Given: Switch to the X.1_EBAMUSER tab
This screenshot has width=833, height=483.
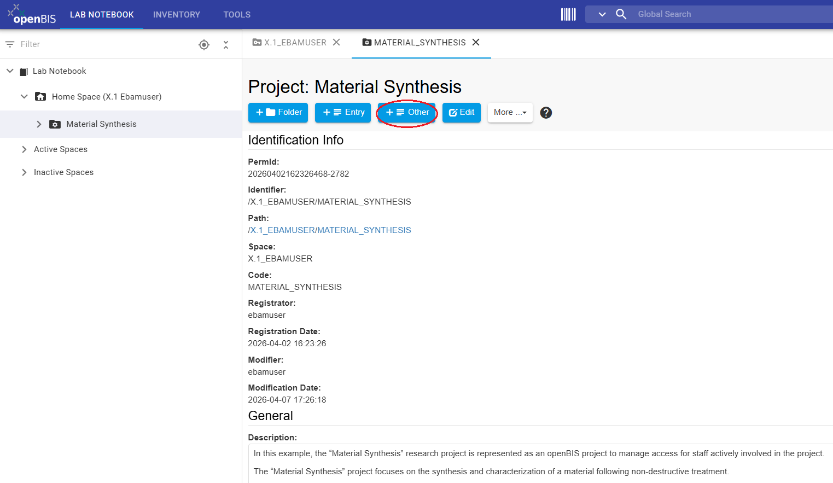Looking at the screenshot, I should click(x=295, y=43).
